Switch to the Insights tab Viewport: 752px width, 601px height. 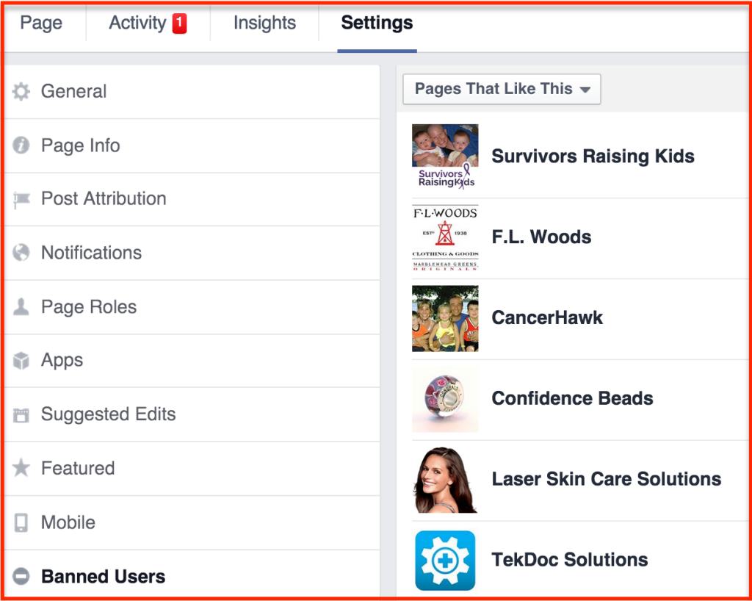264,23
